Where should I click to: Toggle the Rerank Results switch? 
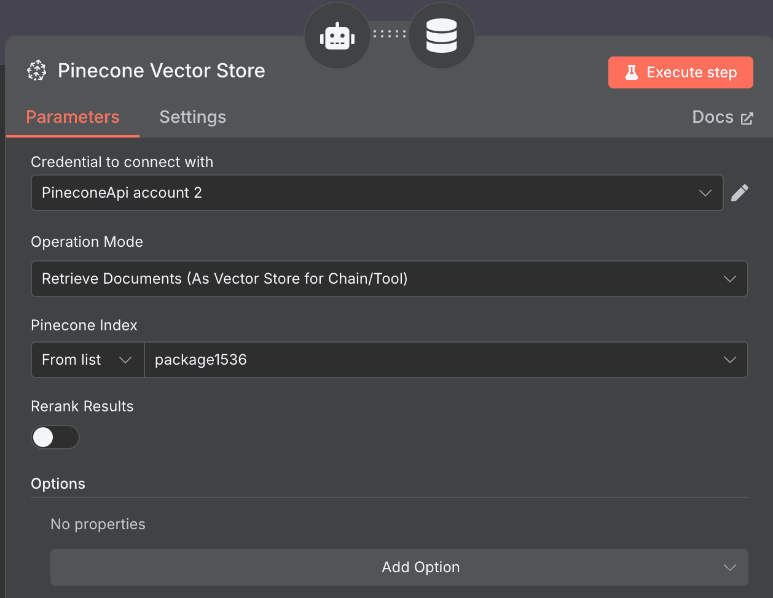(55, 437)
